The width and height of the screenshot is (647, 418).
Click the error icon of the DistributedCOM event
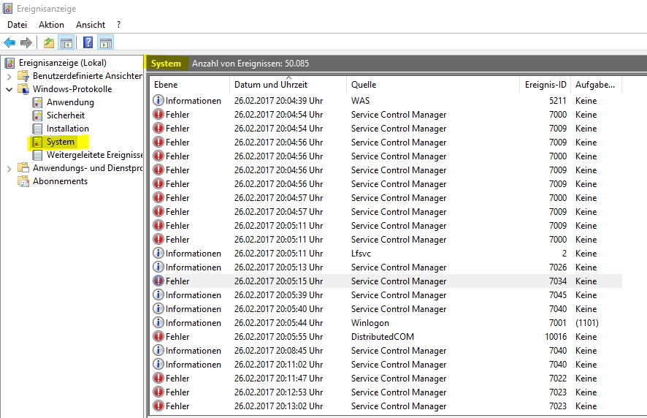[x=158, y=336]
